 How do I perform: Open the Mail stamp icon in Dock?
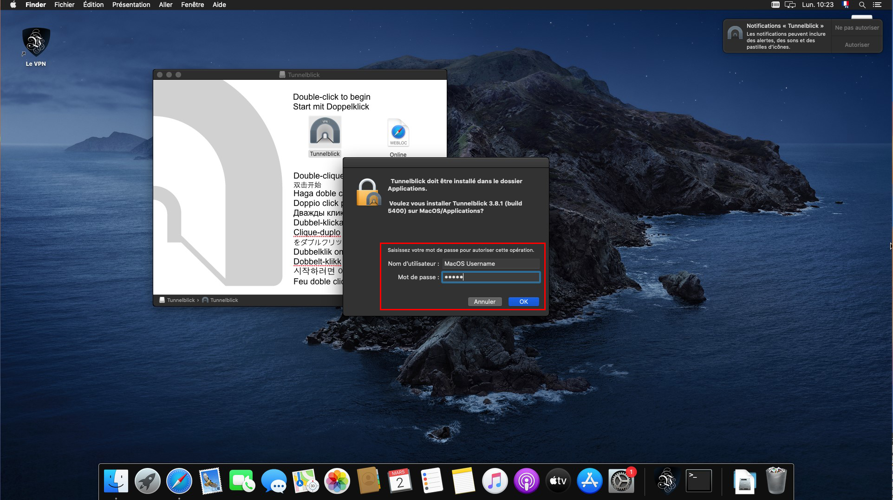(211, 481)
